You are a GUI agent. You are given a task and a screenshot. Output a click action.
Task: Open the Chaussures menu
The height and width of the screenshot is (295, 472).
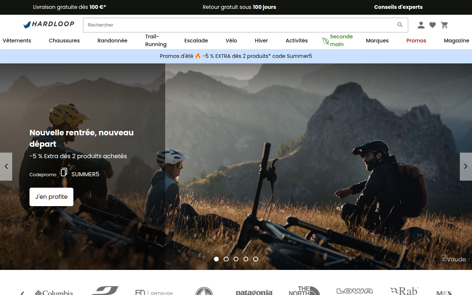pos(64,41)
